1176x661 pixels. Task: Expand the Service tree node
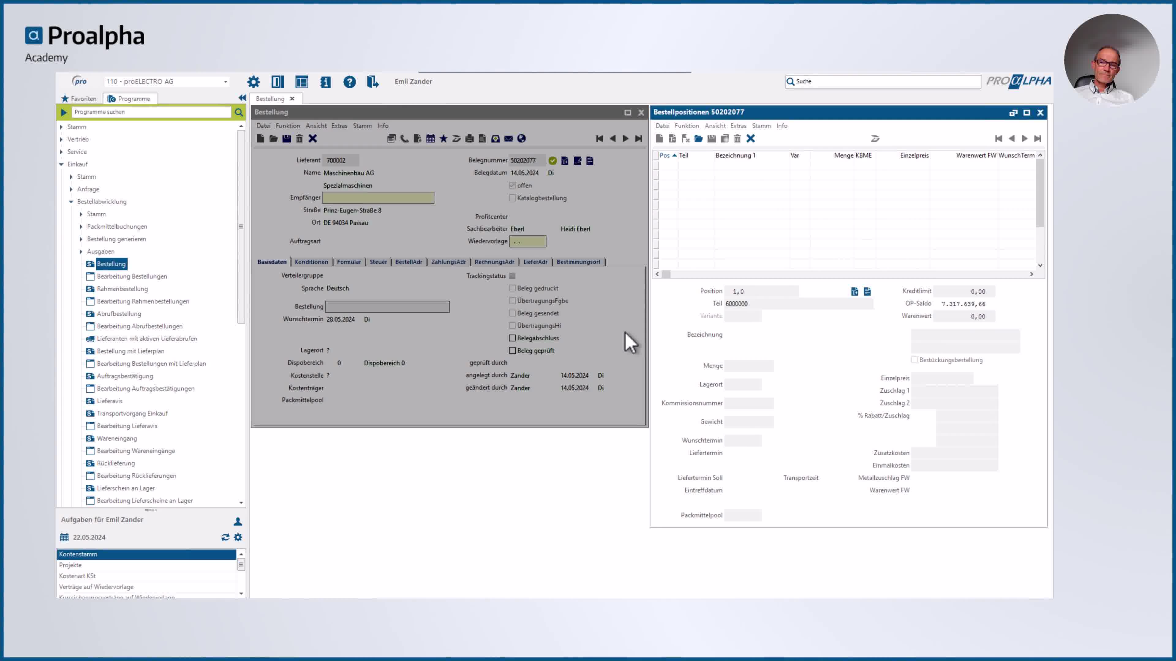coord(61,152)
